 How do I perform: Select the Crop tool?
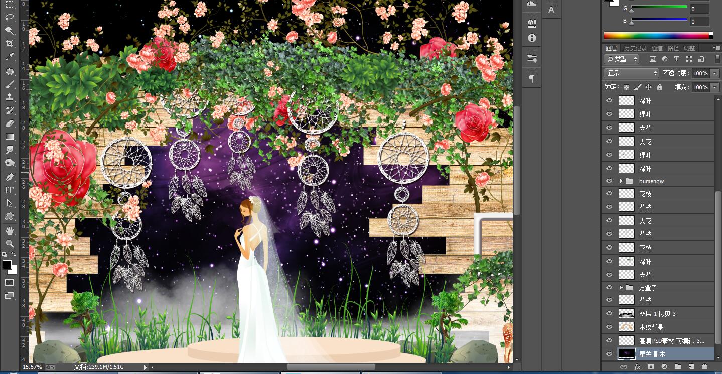click(10, 44)
